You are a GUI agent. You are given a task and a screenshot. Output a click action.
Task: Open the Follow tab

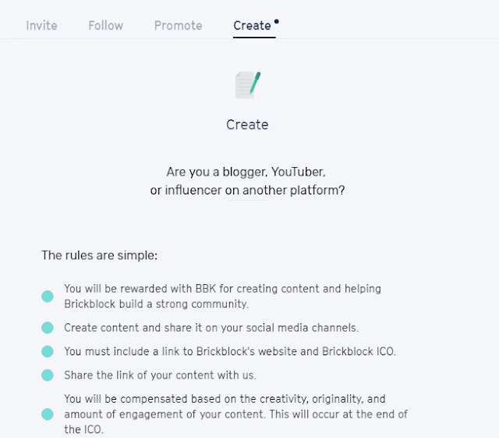[105, 26]
